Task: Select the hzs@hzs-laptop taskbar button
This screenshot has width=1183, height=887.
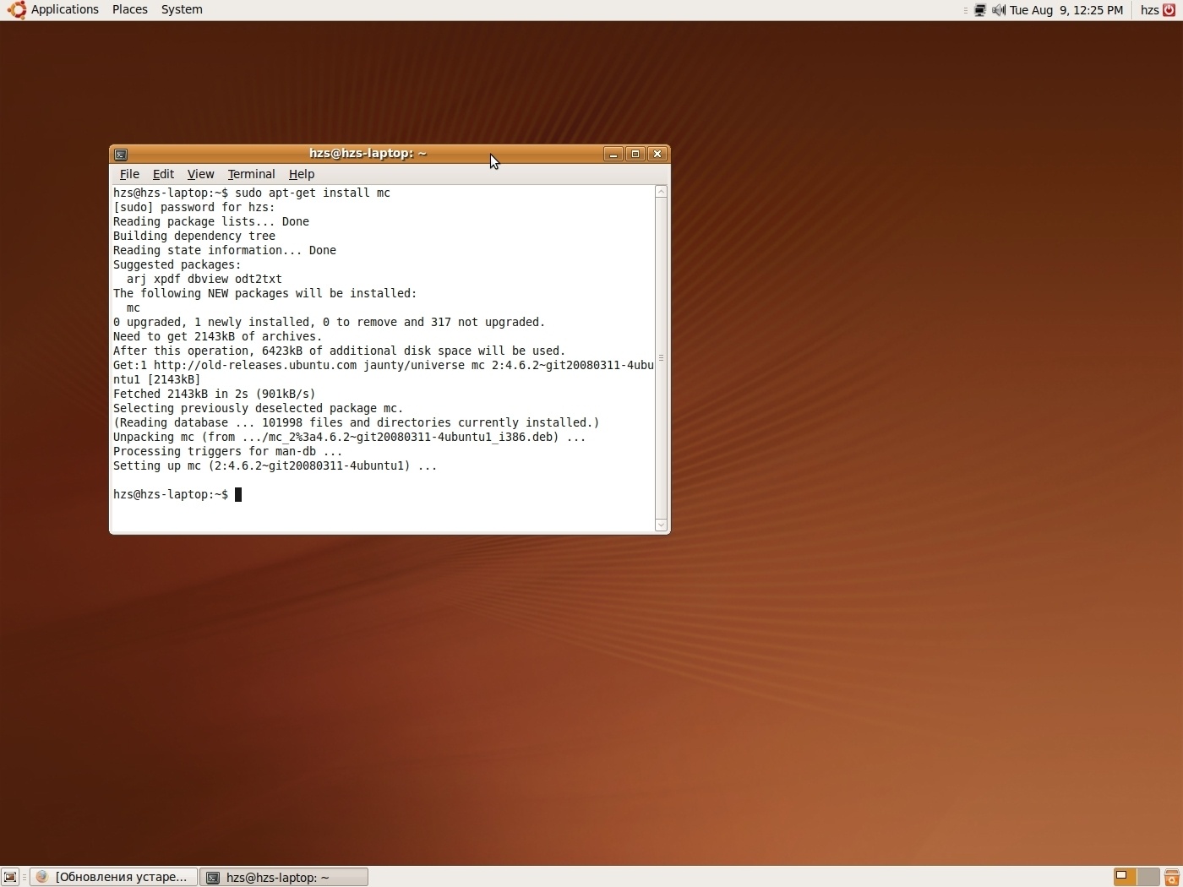Action: point(284,877)
